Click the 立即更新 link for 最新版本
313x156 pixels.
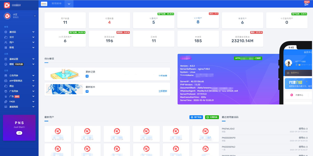163,91
